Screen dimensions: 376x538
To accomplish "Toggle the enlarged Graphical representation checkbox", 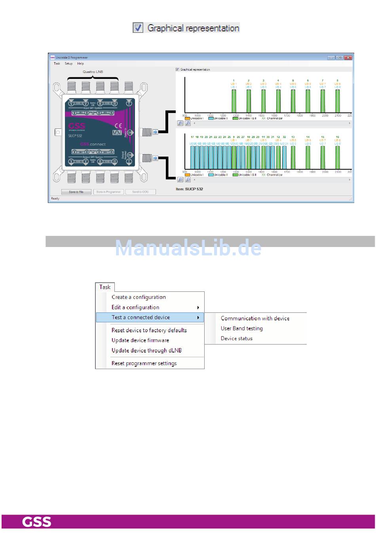I will point(138,28).
